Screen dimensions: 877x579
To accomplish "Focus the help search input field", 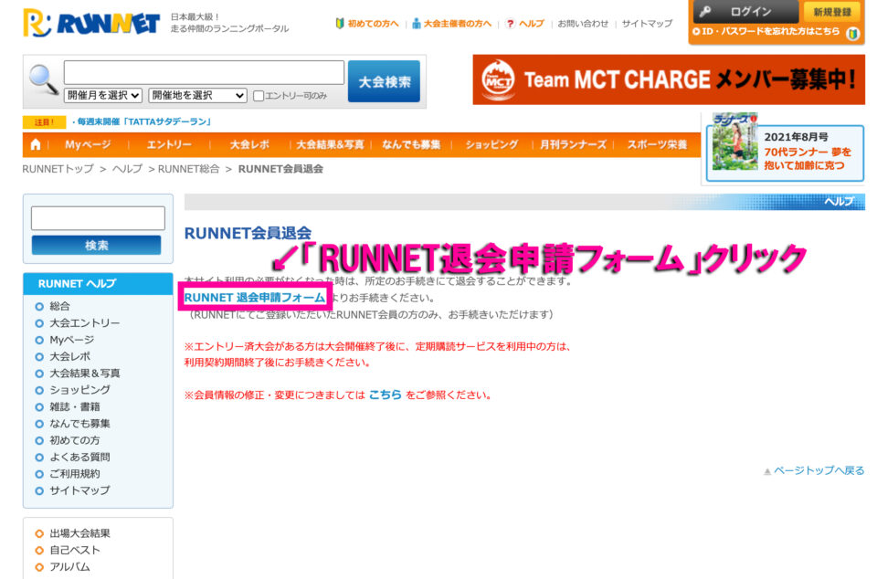I will tap(98, 218).
